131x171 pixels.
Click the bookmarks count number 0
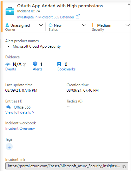pyautogui.click(x=66, y=64)
